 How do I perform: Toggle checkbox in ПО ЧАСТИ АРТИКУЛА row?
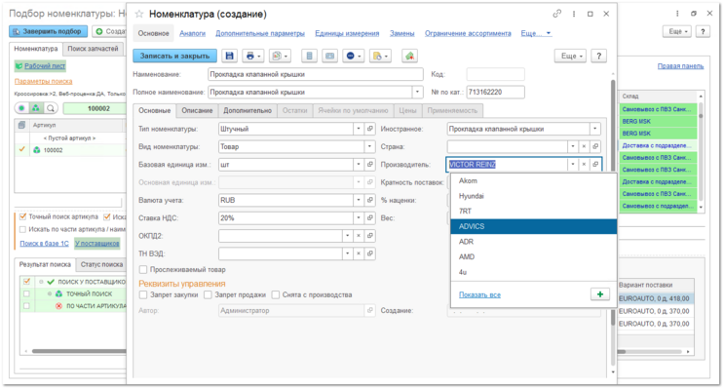26,306
